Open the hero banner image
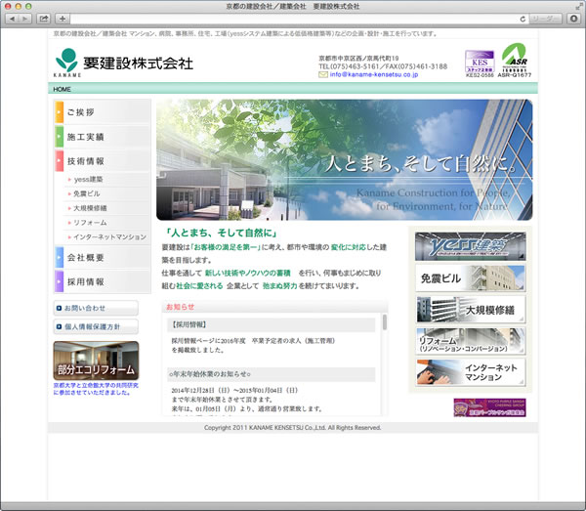Screen dimensions: 586x511 click(344, 159)
